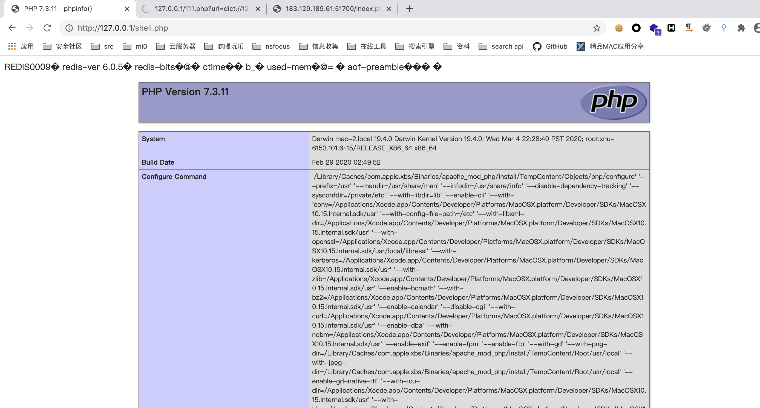760x408 pixels.
Task: Open the cookie editor extension
Action: (618, 28)
